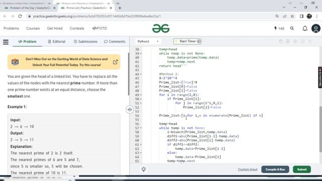Viewport: 322px width, 181px height.
Task: Reload the browser page
Action: pos(20,16)
